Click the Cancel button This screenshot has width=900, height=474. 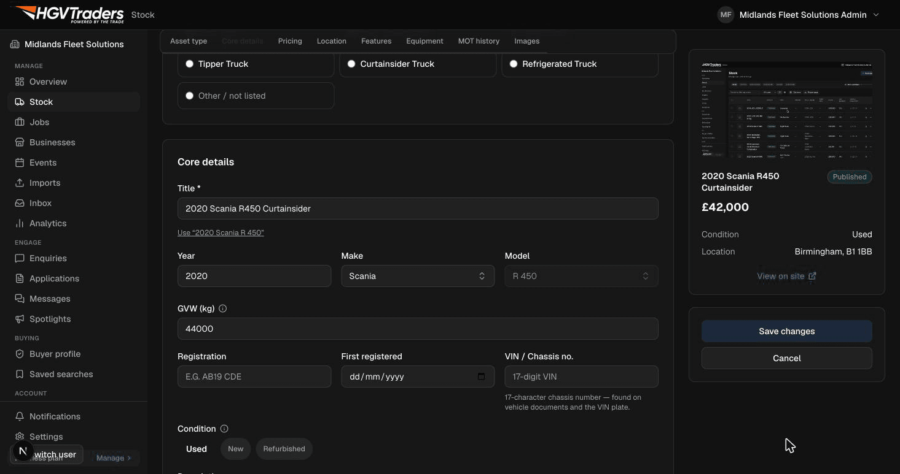pos(786,358)
